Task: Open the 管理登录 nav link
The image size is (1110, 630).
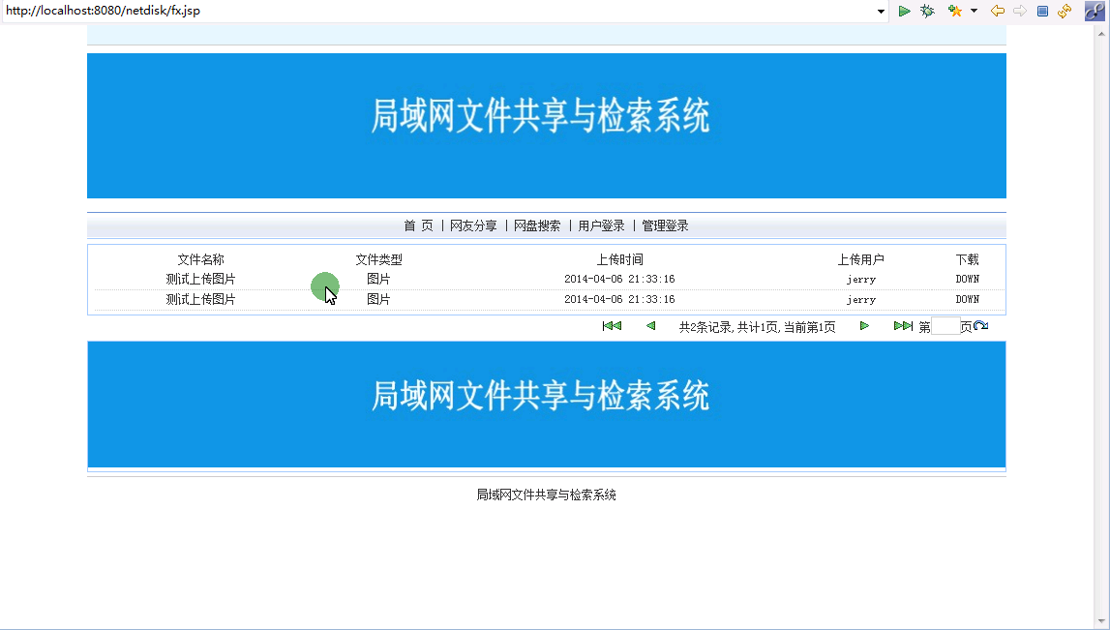Action: click(x=665, y=225)
